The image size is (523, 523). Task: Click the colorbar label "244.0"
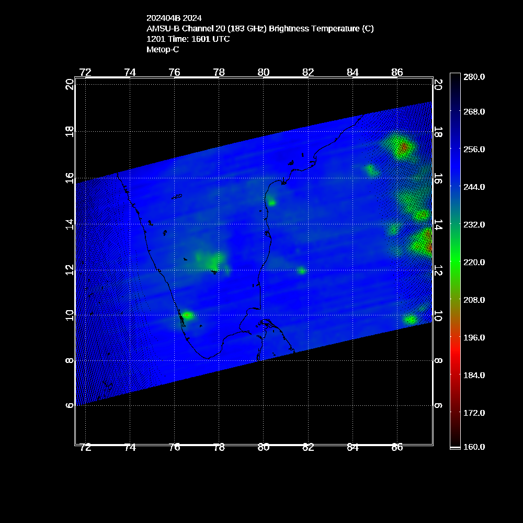(474, 187)
